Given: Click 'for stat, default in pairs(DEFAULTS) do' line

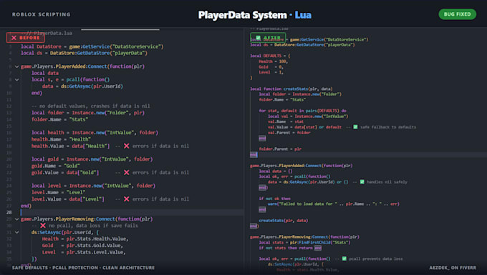Looking at the screenshot, I should pyautogui.click(x=302, y=111).
